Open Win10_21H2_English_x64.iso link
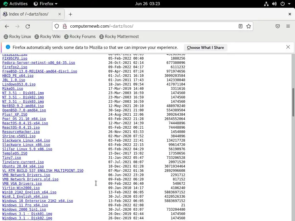Viewport: 295px width, 221px height. pyautogui.click(x=29, y=193)
